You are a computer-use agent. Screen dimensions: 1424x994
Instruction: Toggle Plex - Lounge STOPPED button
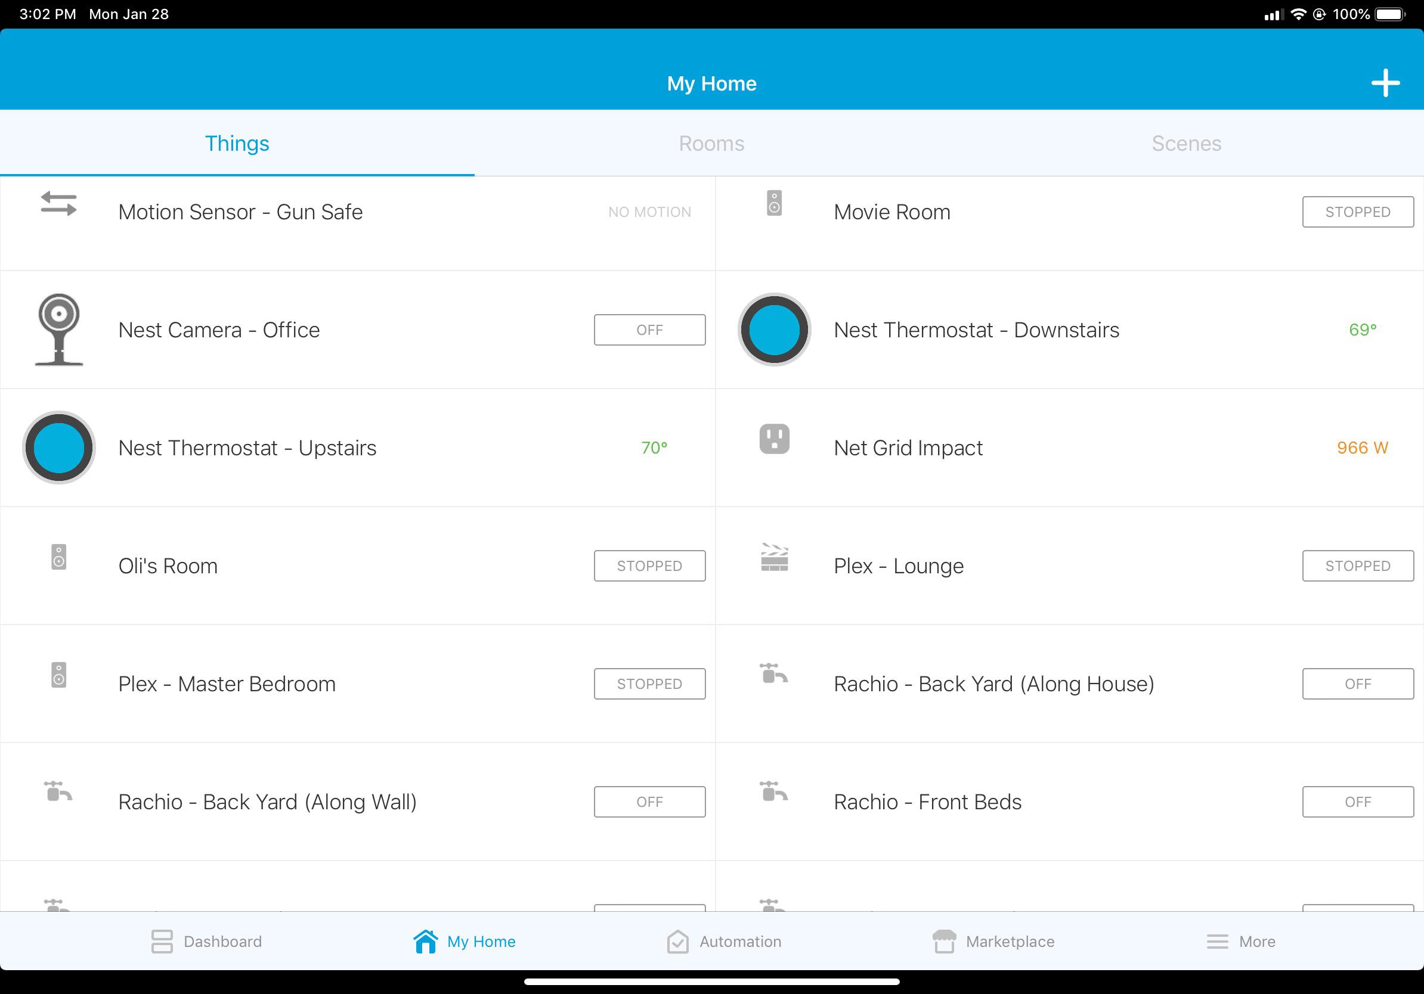click(1358, 566)
